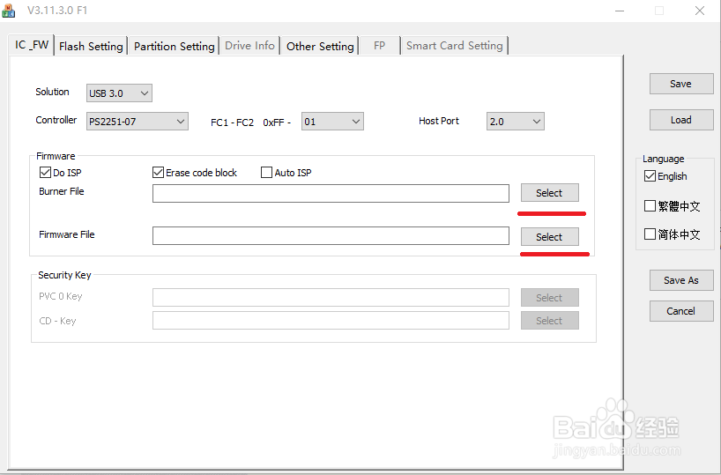The image size is (721, 475).
Task: Click the PVC 0 Key field
Action: 331,297
